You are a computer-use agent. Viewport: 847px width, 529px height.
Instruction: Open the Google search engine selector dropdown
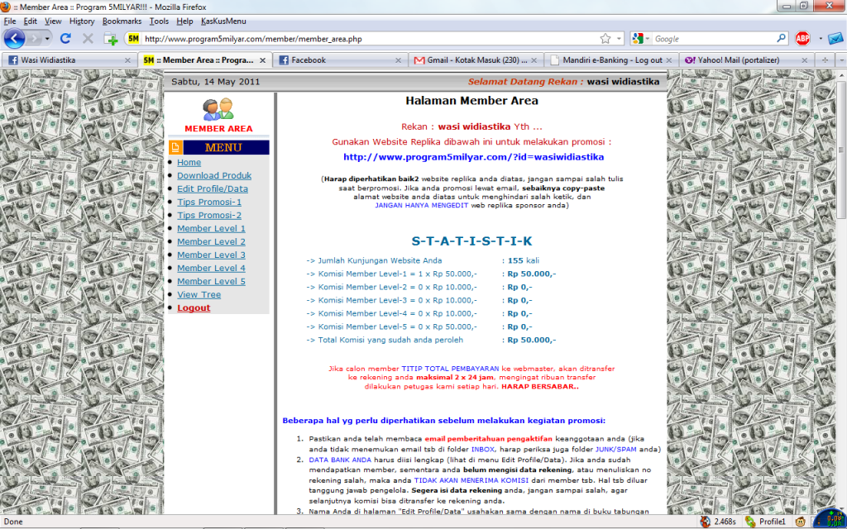tap(641, 38)
